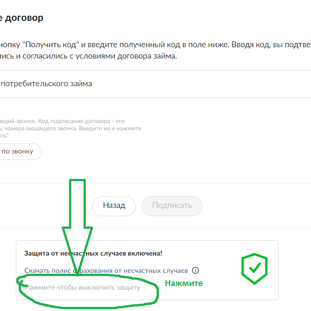The image size is (311, 311).
Task: Click gray text 'номера входящего звонка'
Action: click(40, 128)
